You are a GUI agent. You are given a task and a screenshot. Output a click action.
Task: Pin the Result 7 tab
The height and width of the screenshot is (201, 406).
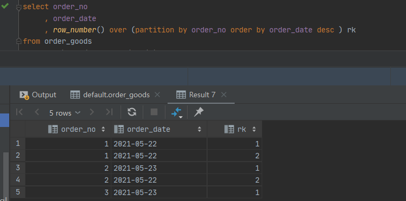tap(198, 112)
